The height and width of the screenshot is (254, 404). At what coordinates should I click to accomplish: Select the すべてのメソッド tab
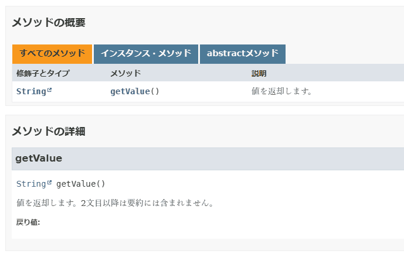pos(52,53)
